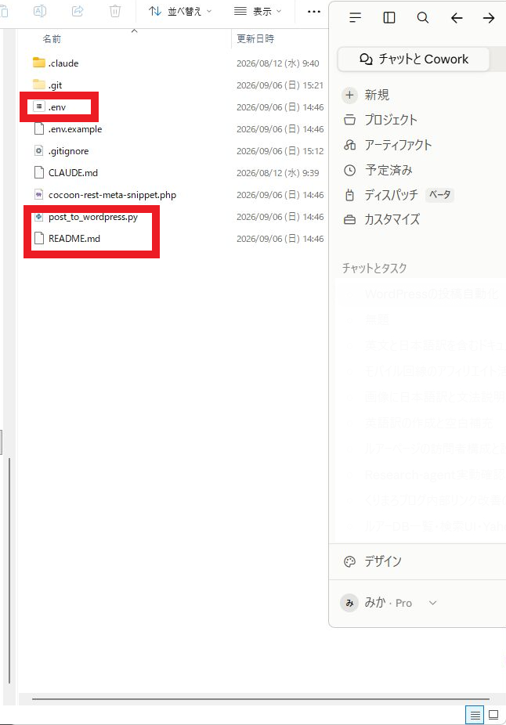Click the Rename icon in Explorer toolbar

(x=40, y=11)
